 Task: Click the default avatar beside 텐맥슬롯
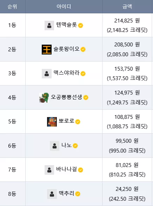[49, 25]
